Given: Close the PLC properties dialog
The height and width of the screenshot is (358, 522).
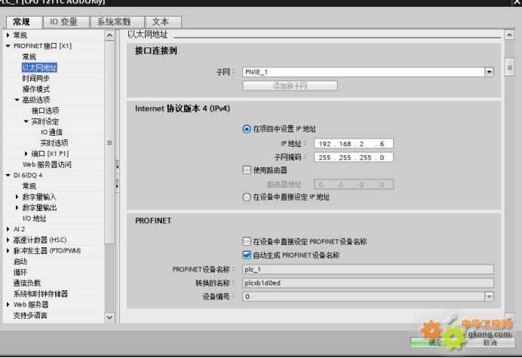Looking at the screenshot, I should click(x=515, y=5).
